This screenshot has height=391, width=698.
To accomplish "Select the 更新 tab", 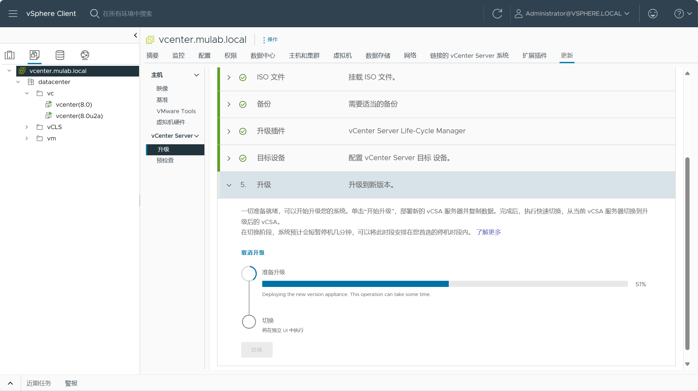I will [x=567, y=55].
